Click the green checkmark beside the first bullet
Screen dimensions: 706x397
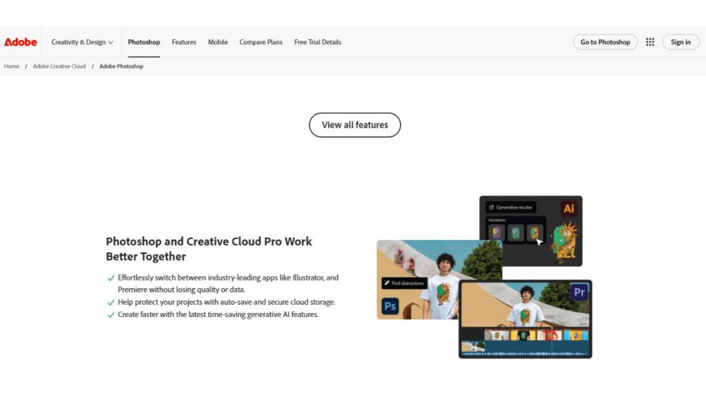(111, 278)
